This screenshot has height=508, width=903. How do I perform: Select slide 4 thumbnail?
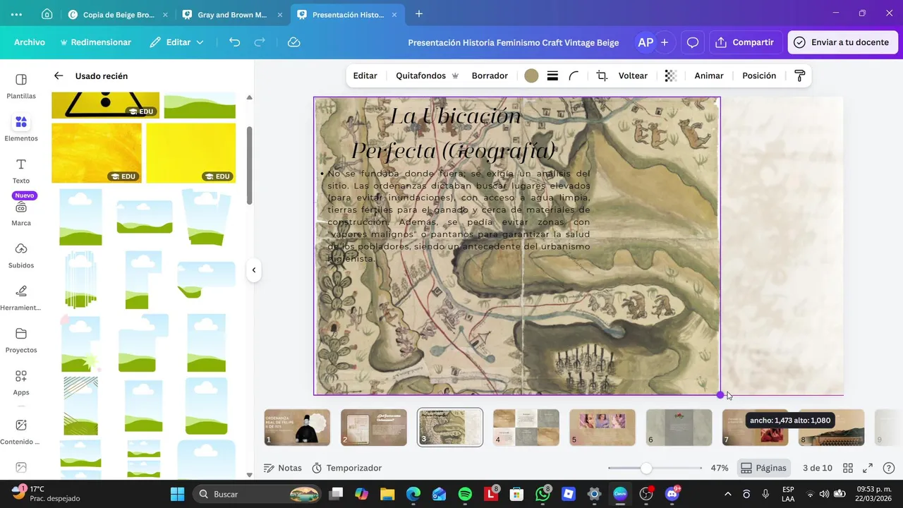[526, 427]
